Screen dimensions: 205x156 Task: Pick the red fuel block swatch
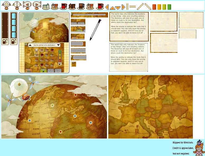[154, 7]
